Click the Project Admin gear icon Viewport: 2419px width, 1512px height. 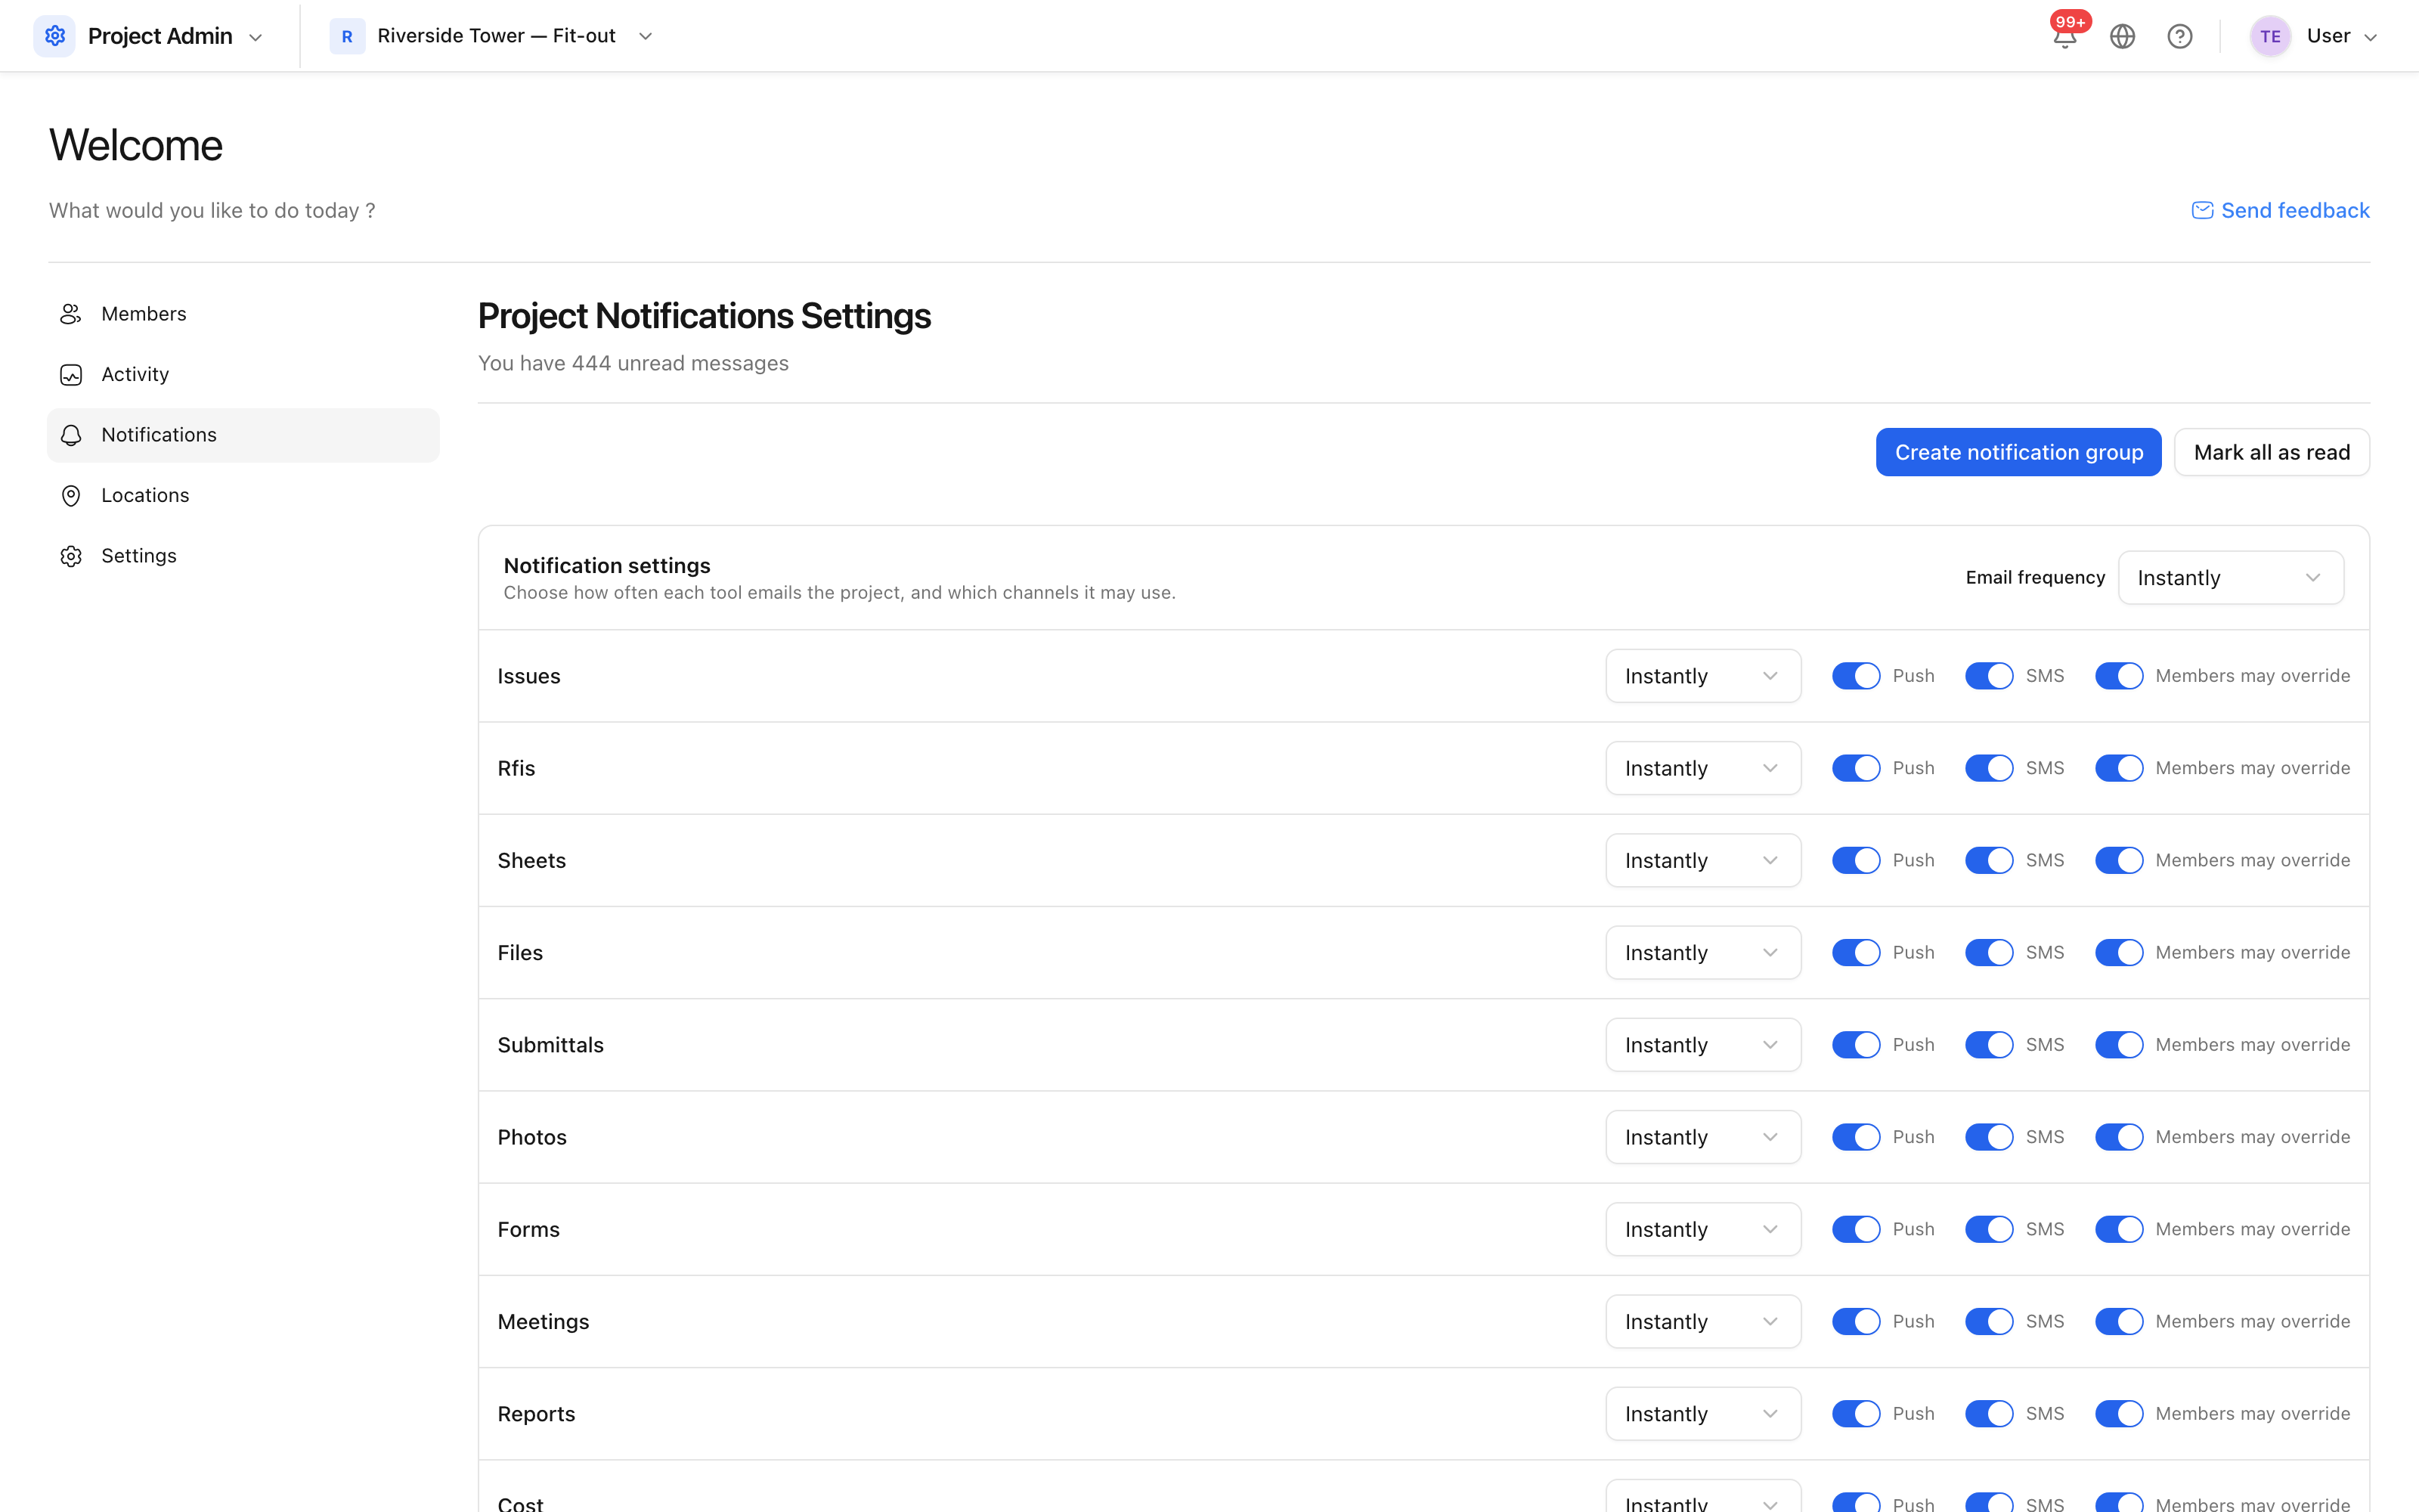pos(55,36)
